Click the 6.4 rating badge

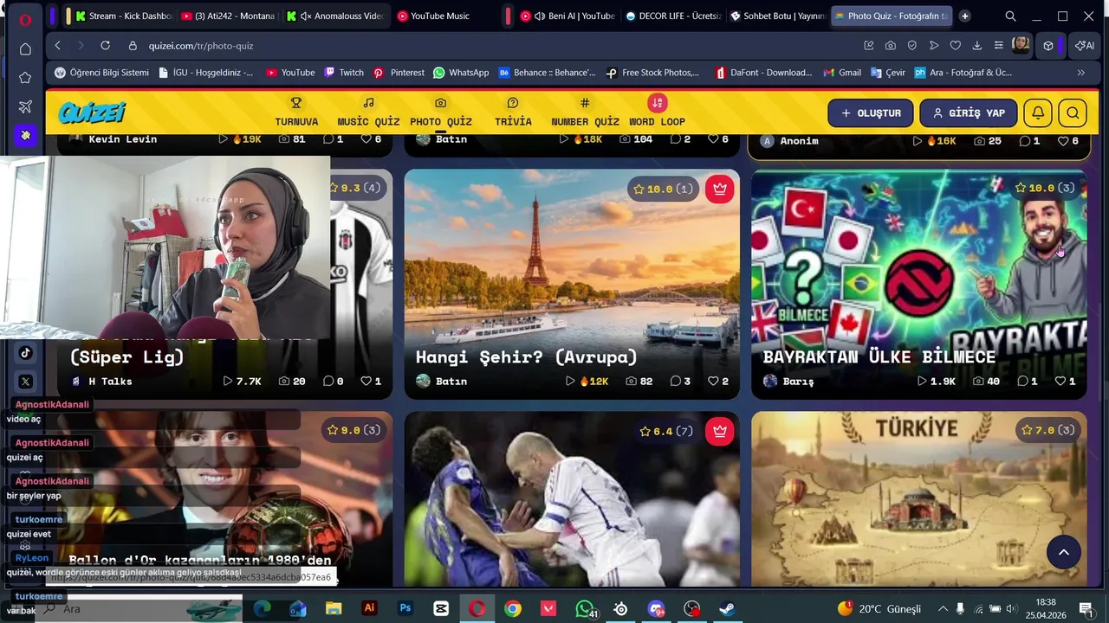coord(665,431)
